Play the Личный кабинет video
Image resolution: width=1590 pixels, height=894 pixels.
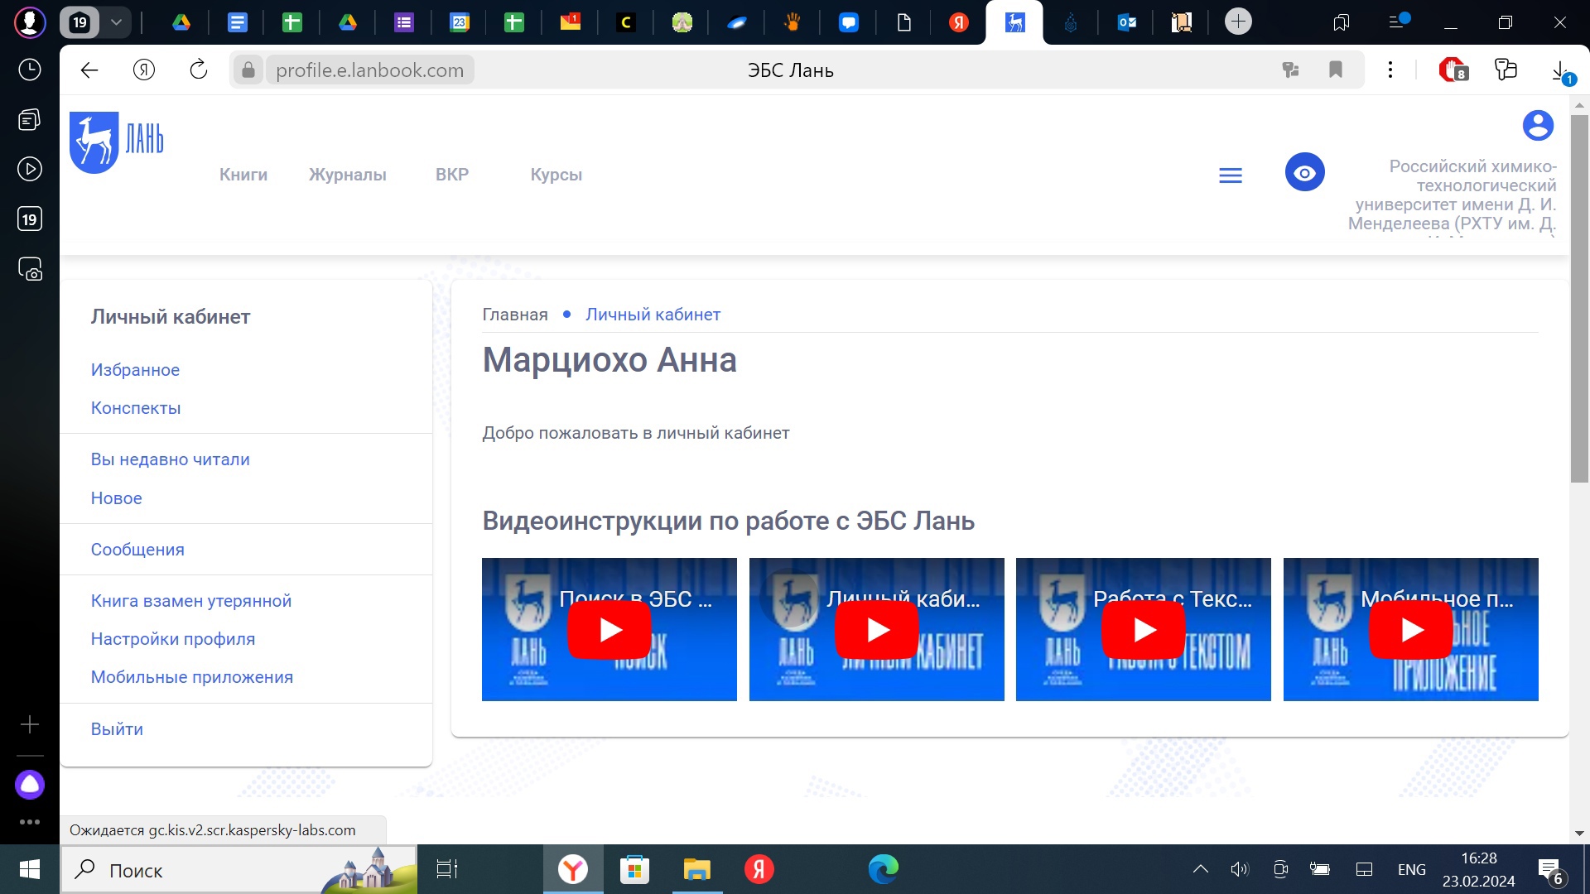point(877,630)
